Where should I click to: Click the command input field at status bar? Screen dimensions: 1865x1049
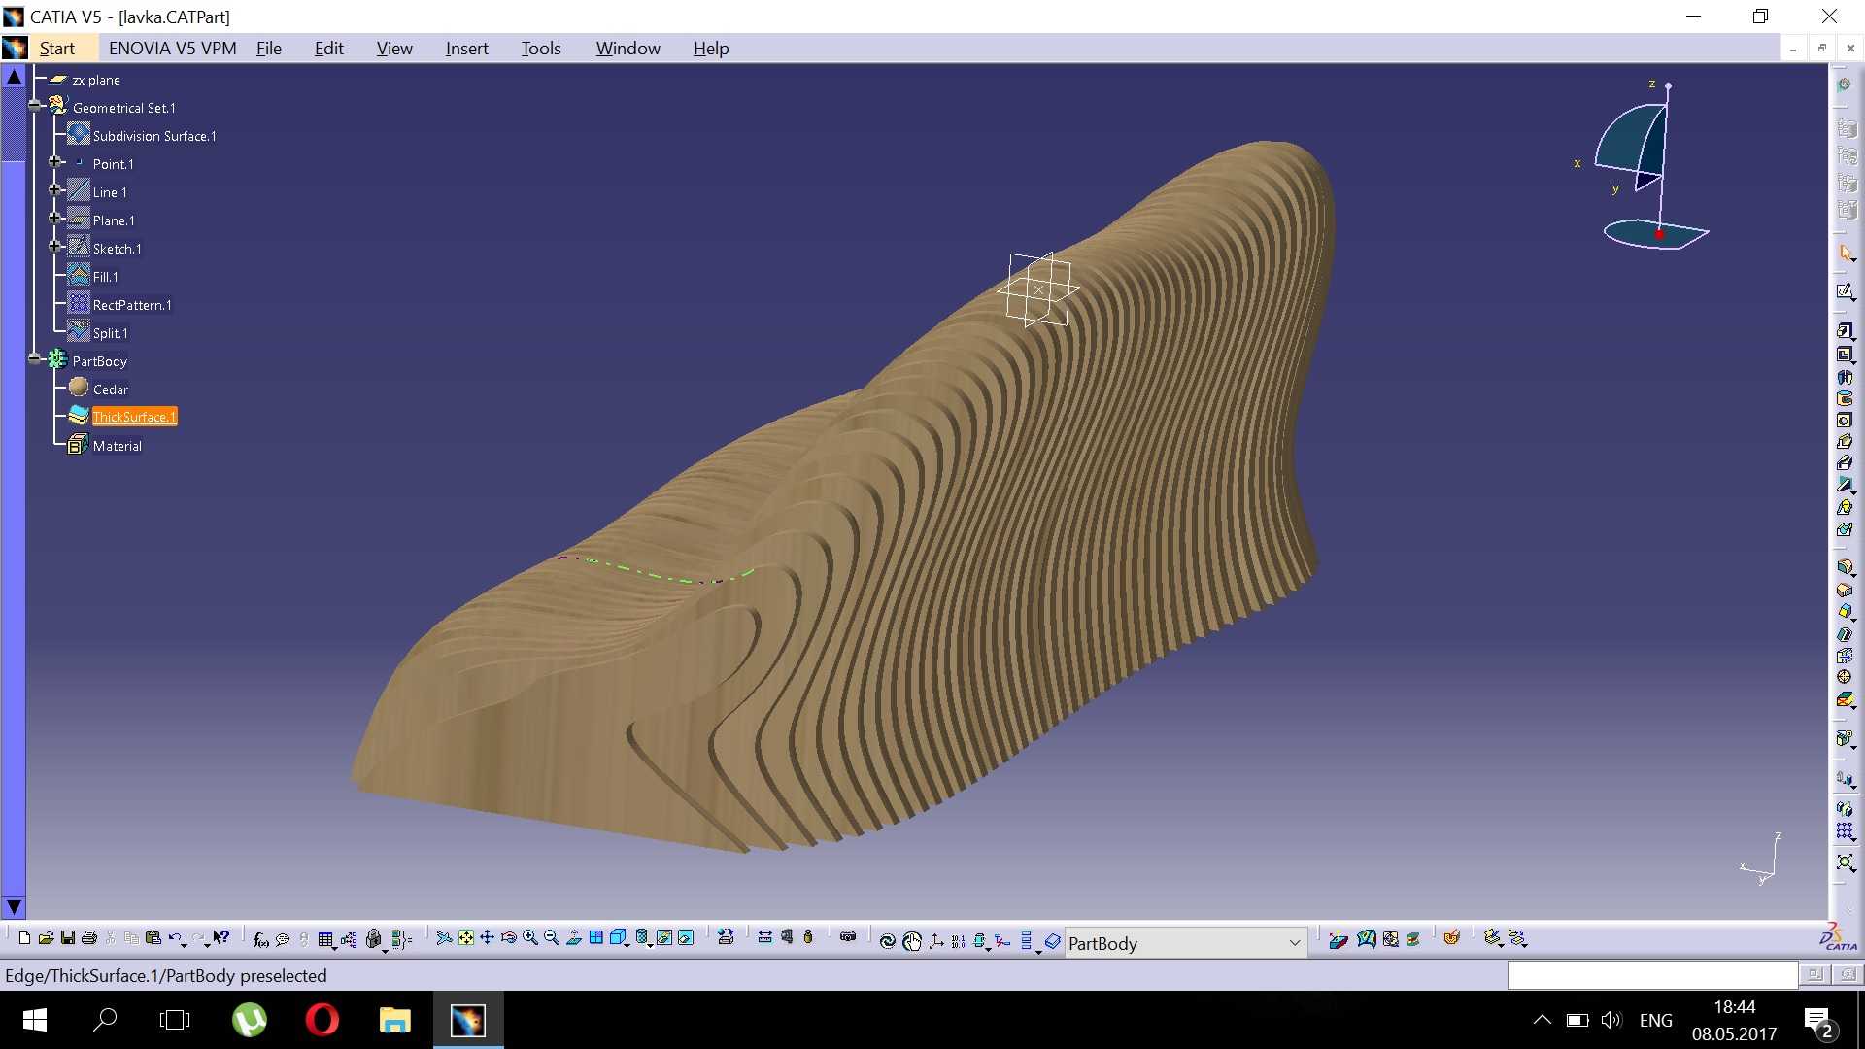1652,974
